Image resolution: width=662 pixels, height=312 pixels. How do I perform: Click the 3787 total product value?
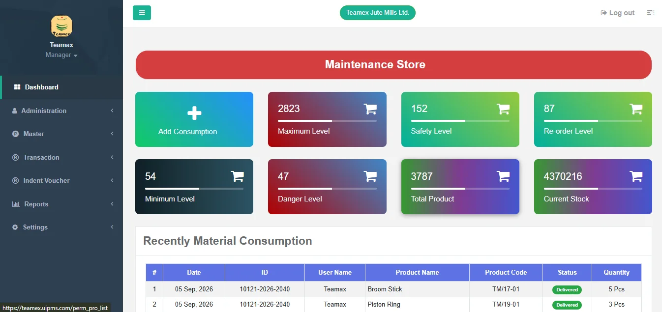422,176
